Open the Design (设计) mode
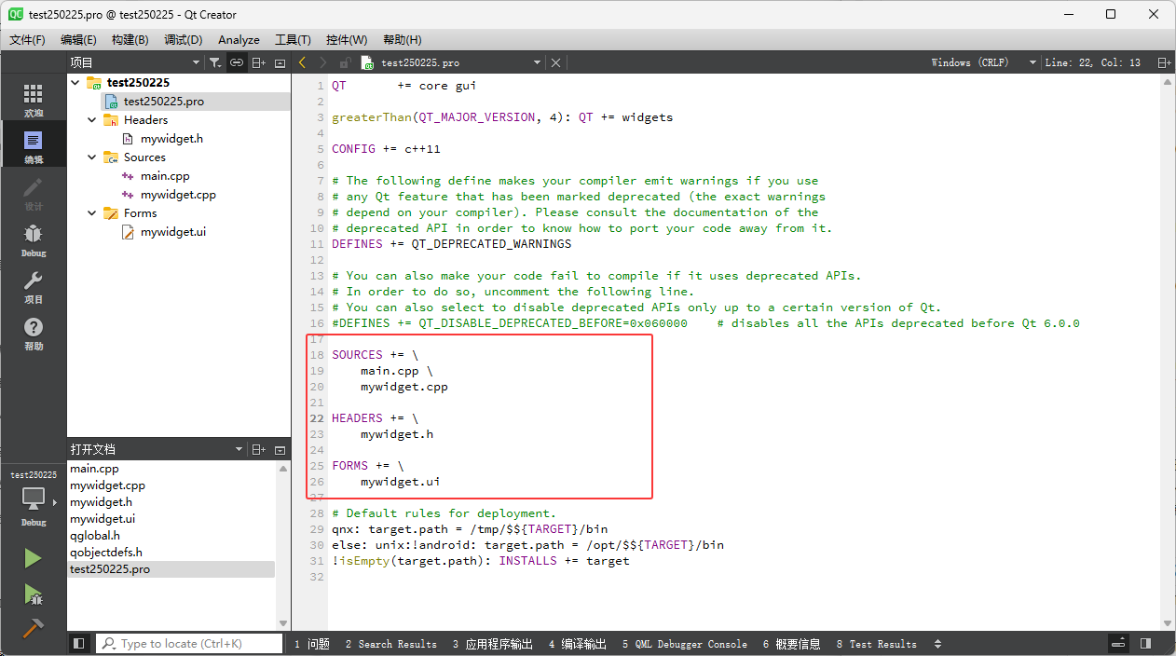This screenshot has height=656, width=1176. [x=33, y=193]
